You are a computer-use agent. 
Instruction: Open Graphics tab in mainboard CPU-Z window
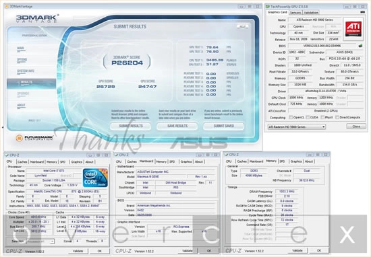click(186, 161)
